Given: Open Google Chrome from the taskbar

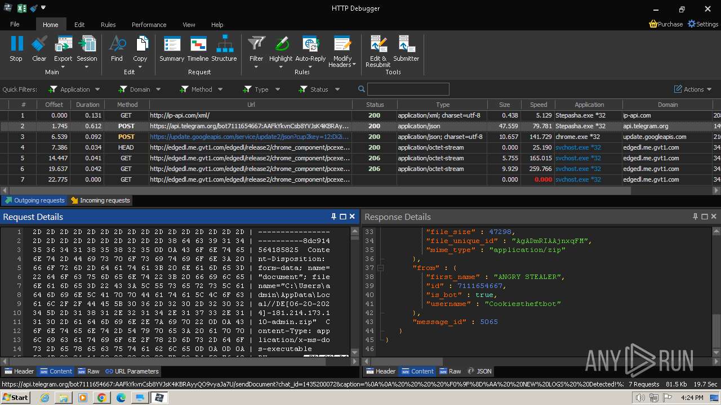Looking at the screenshot, I should point(101,398).
